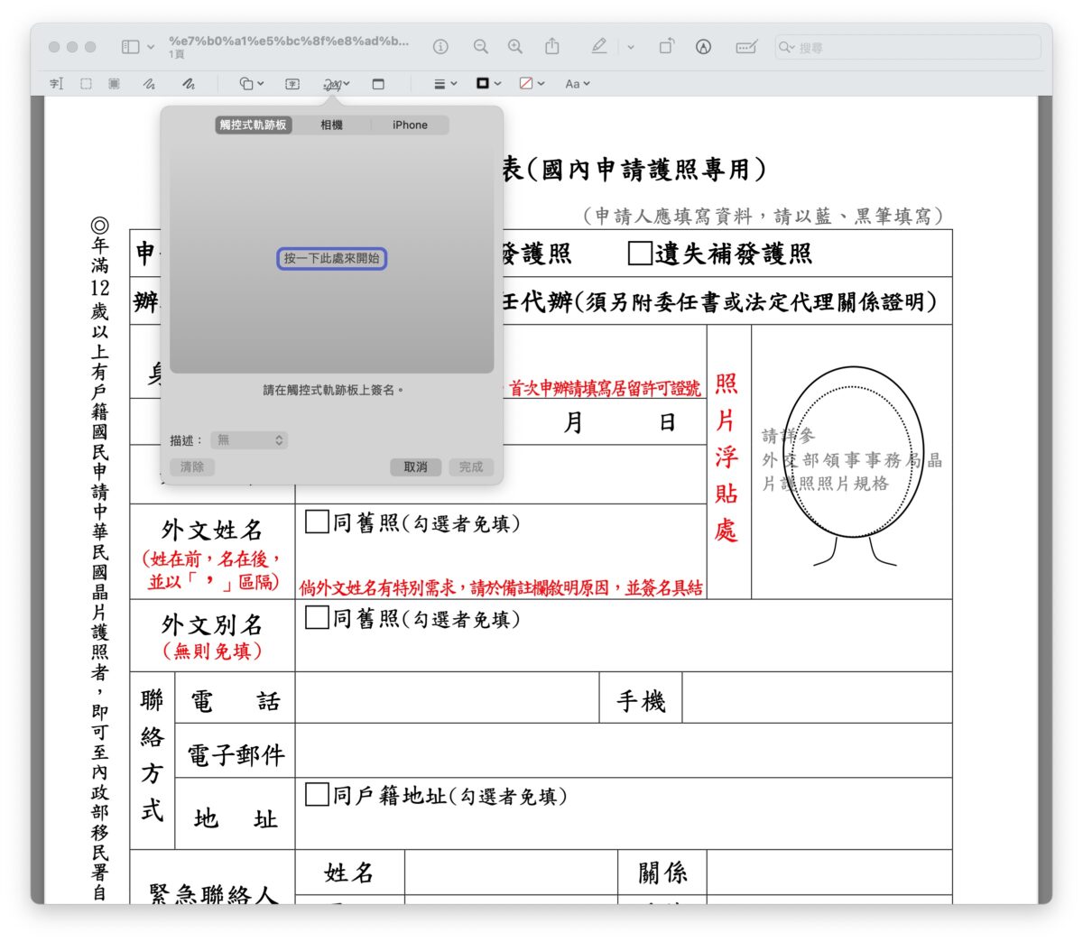
Task: Open the sidebar view button
Action: coord(130,47)
